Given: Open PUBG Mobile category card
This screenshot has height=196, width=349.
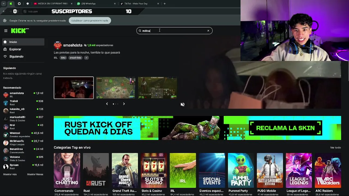Looking at the screenshot, I should [x=270, y=170].
